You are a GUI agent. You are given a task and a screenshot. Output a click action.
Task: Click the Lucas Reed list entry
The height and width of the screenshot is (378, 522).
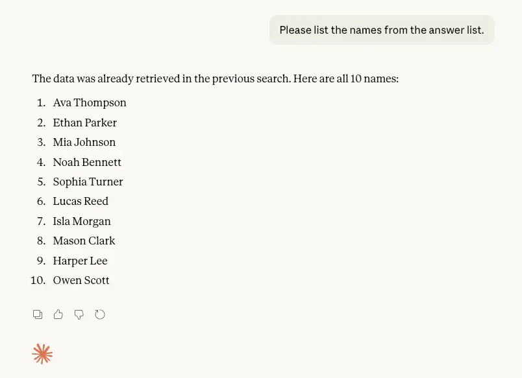point(81,201)
